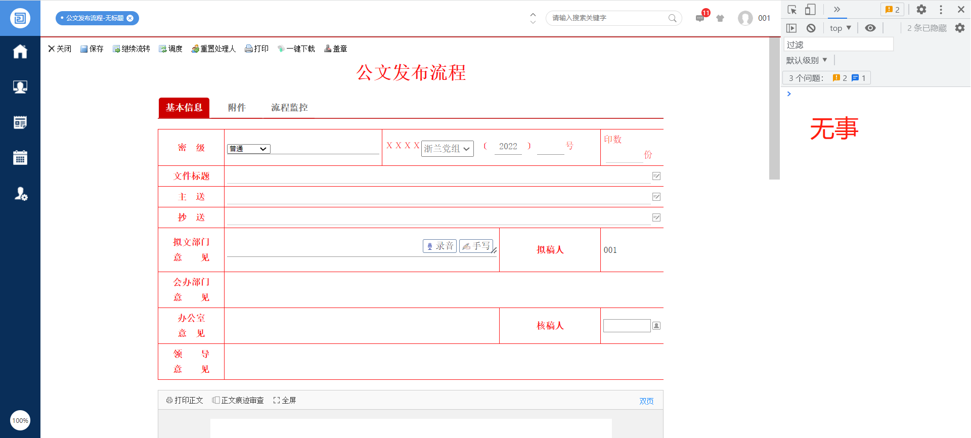Switch to the 附件 tab
The height and width of the screenshot is (438, 971).
tap(237, 108)
